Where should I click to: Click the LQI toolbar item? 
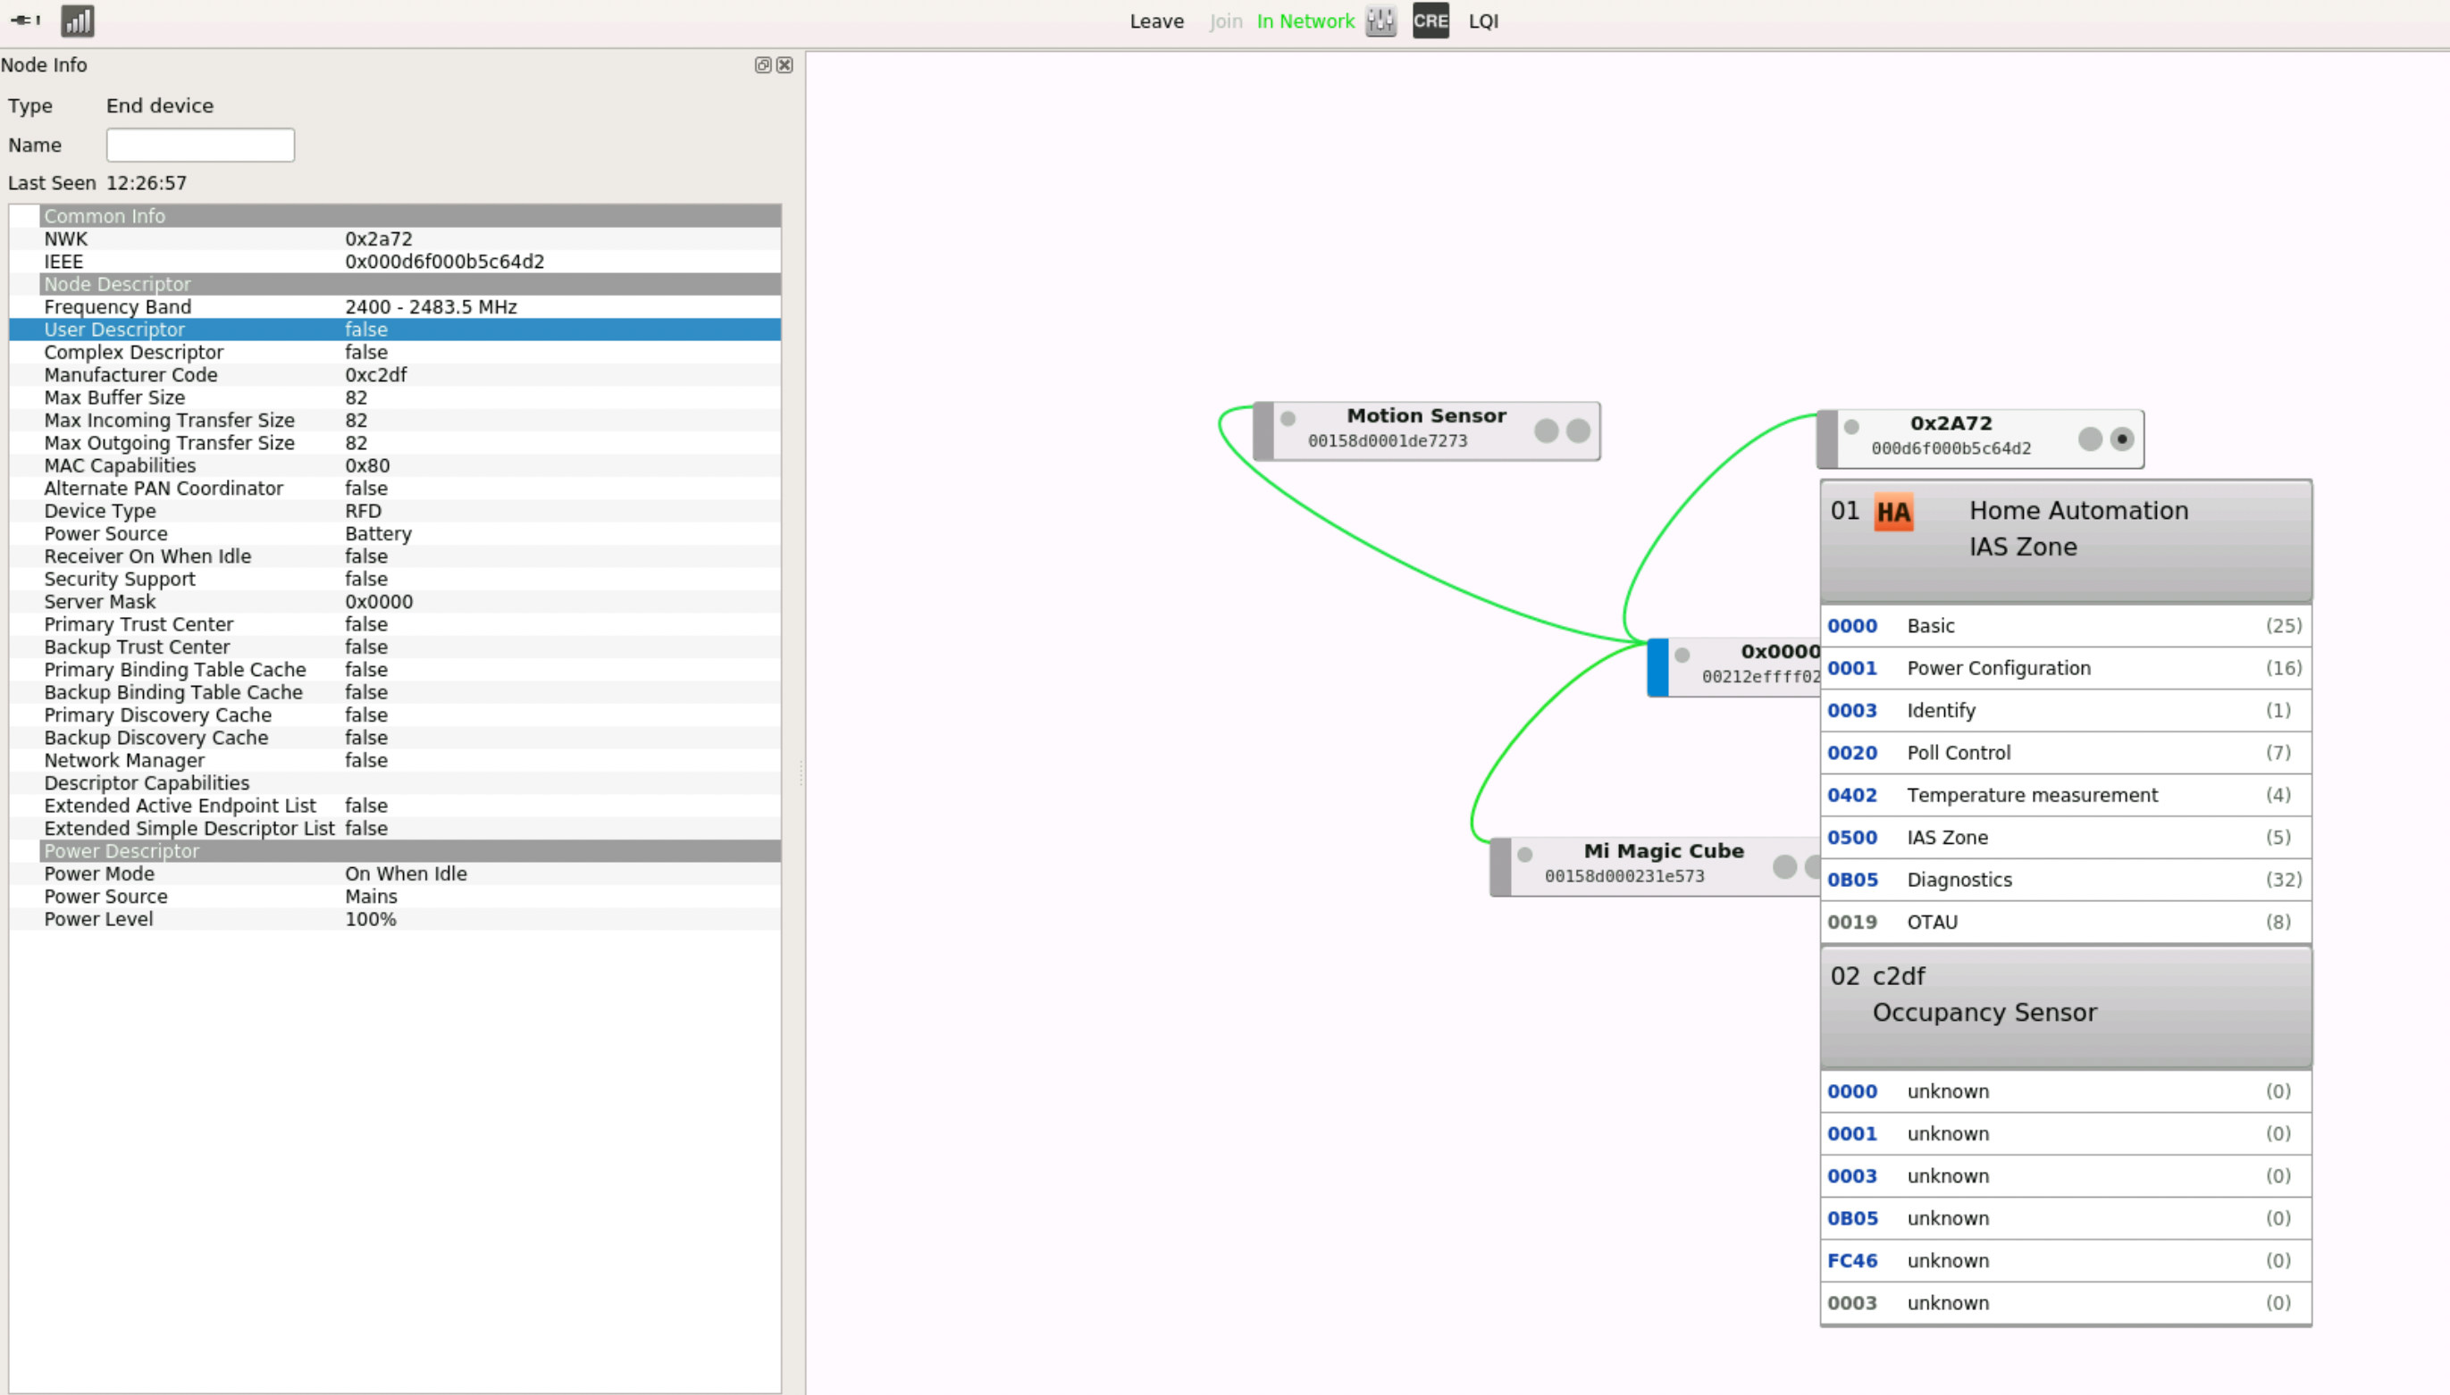1483,21
